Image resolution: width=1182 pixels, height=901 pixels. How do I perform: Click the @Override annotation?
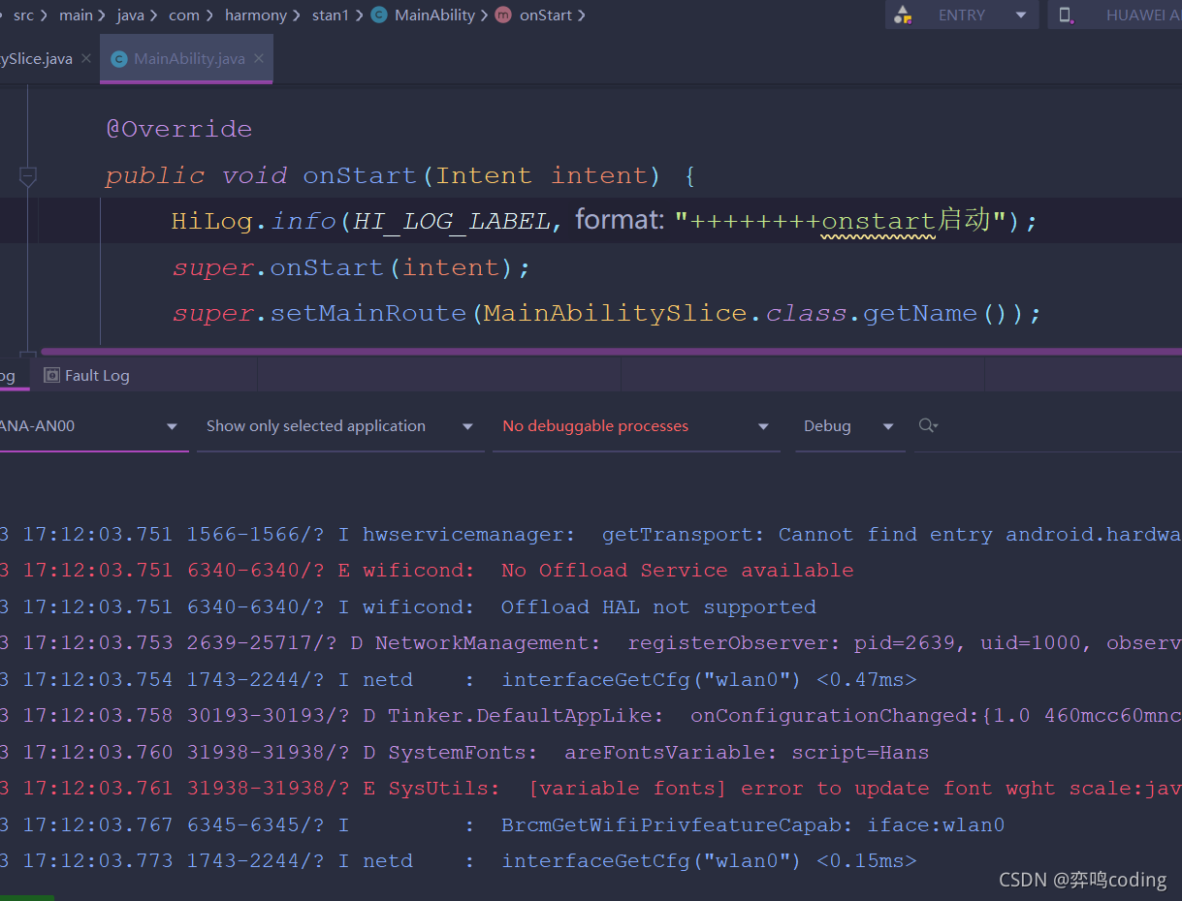tap(178, 130)
